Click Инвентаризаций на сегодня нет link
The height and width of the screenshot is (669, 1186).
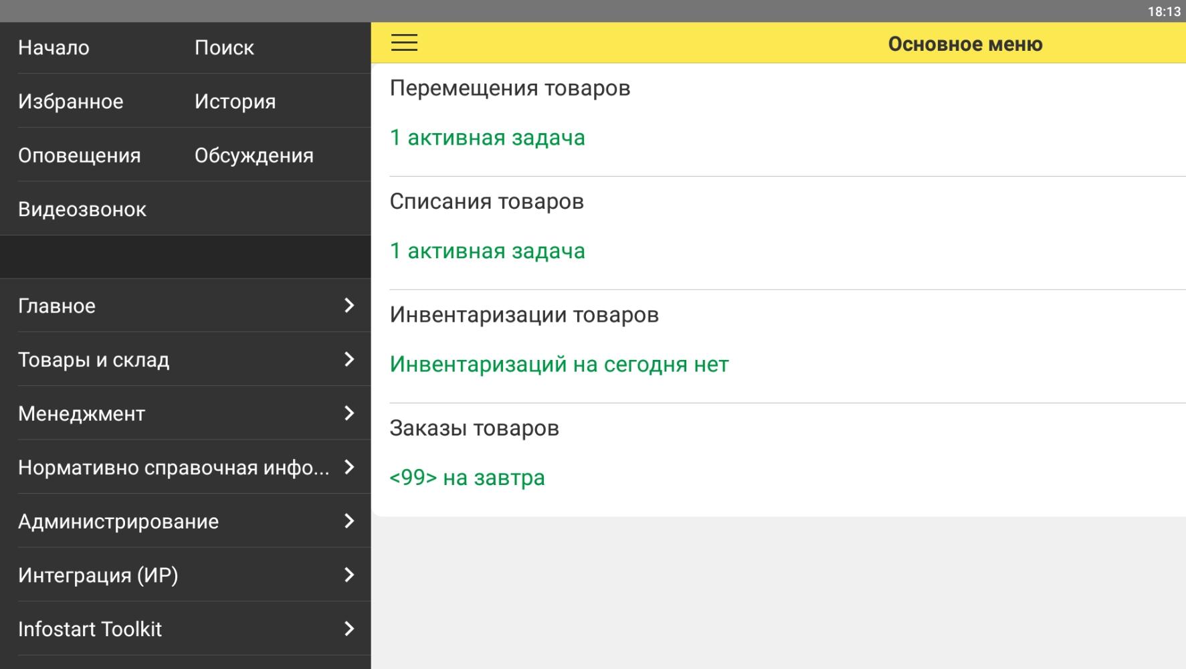pos(559,365)
